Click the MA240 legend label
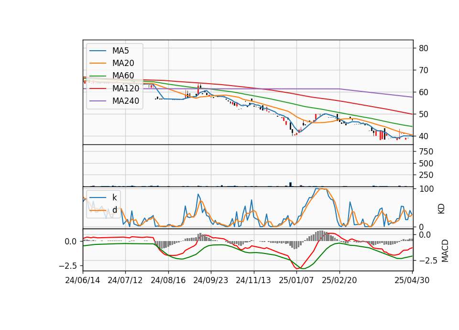Viewport: 459px width, 330px height. click(x=126, y=101)
